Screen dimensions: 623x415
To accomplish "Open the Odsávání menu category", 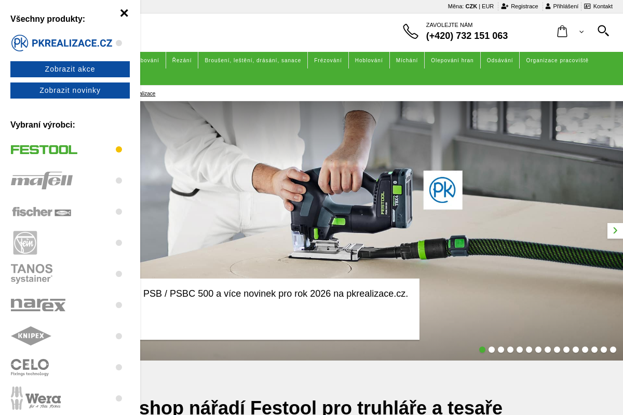I will tap(500, 60).
